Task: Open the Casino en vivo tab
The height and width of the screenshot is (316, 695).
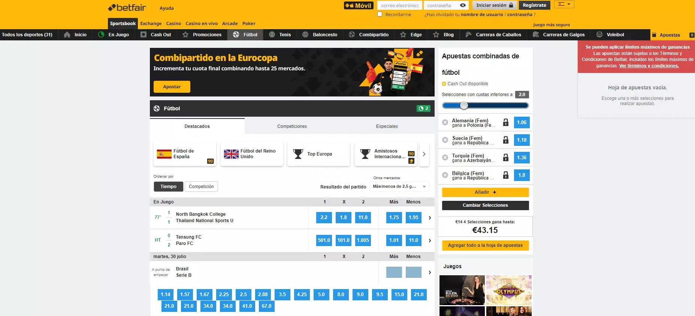Action: 202,24
